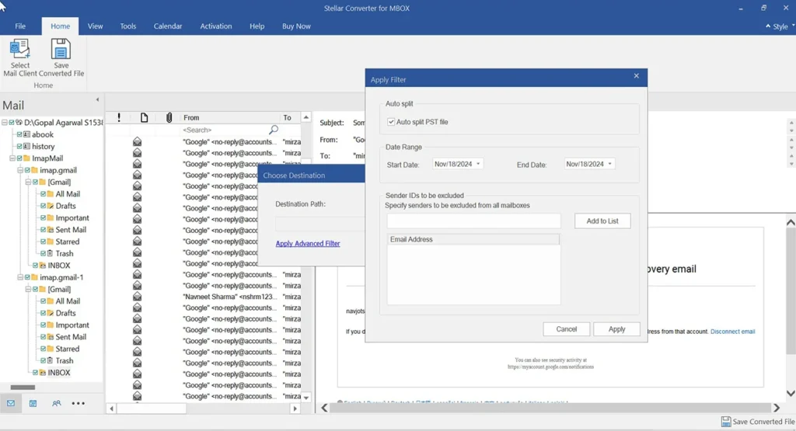Switch to the View ribbon tab
Viewport: 796px width, 431px height.
[95, 26]
